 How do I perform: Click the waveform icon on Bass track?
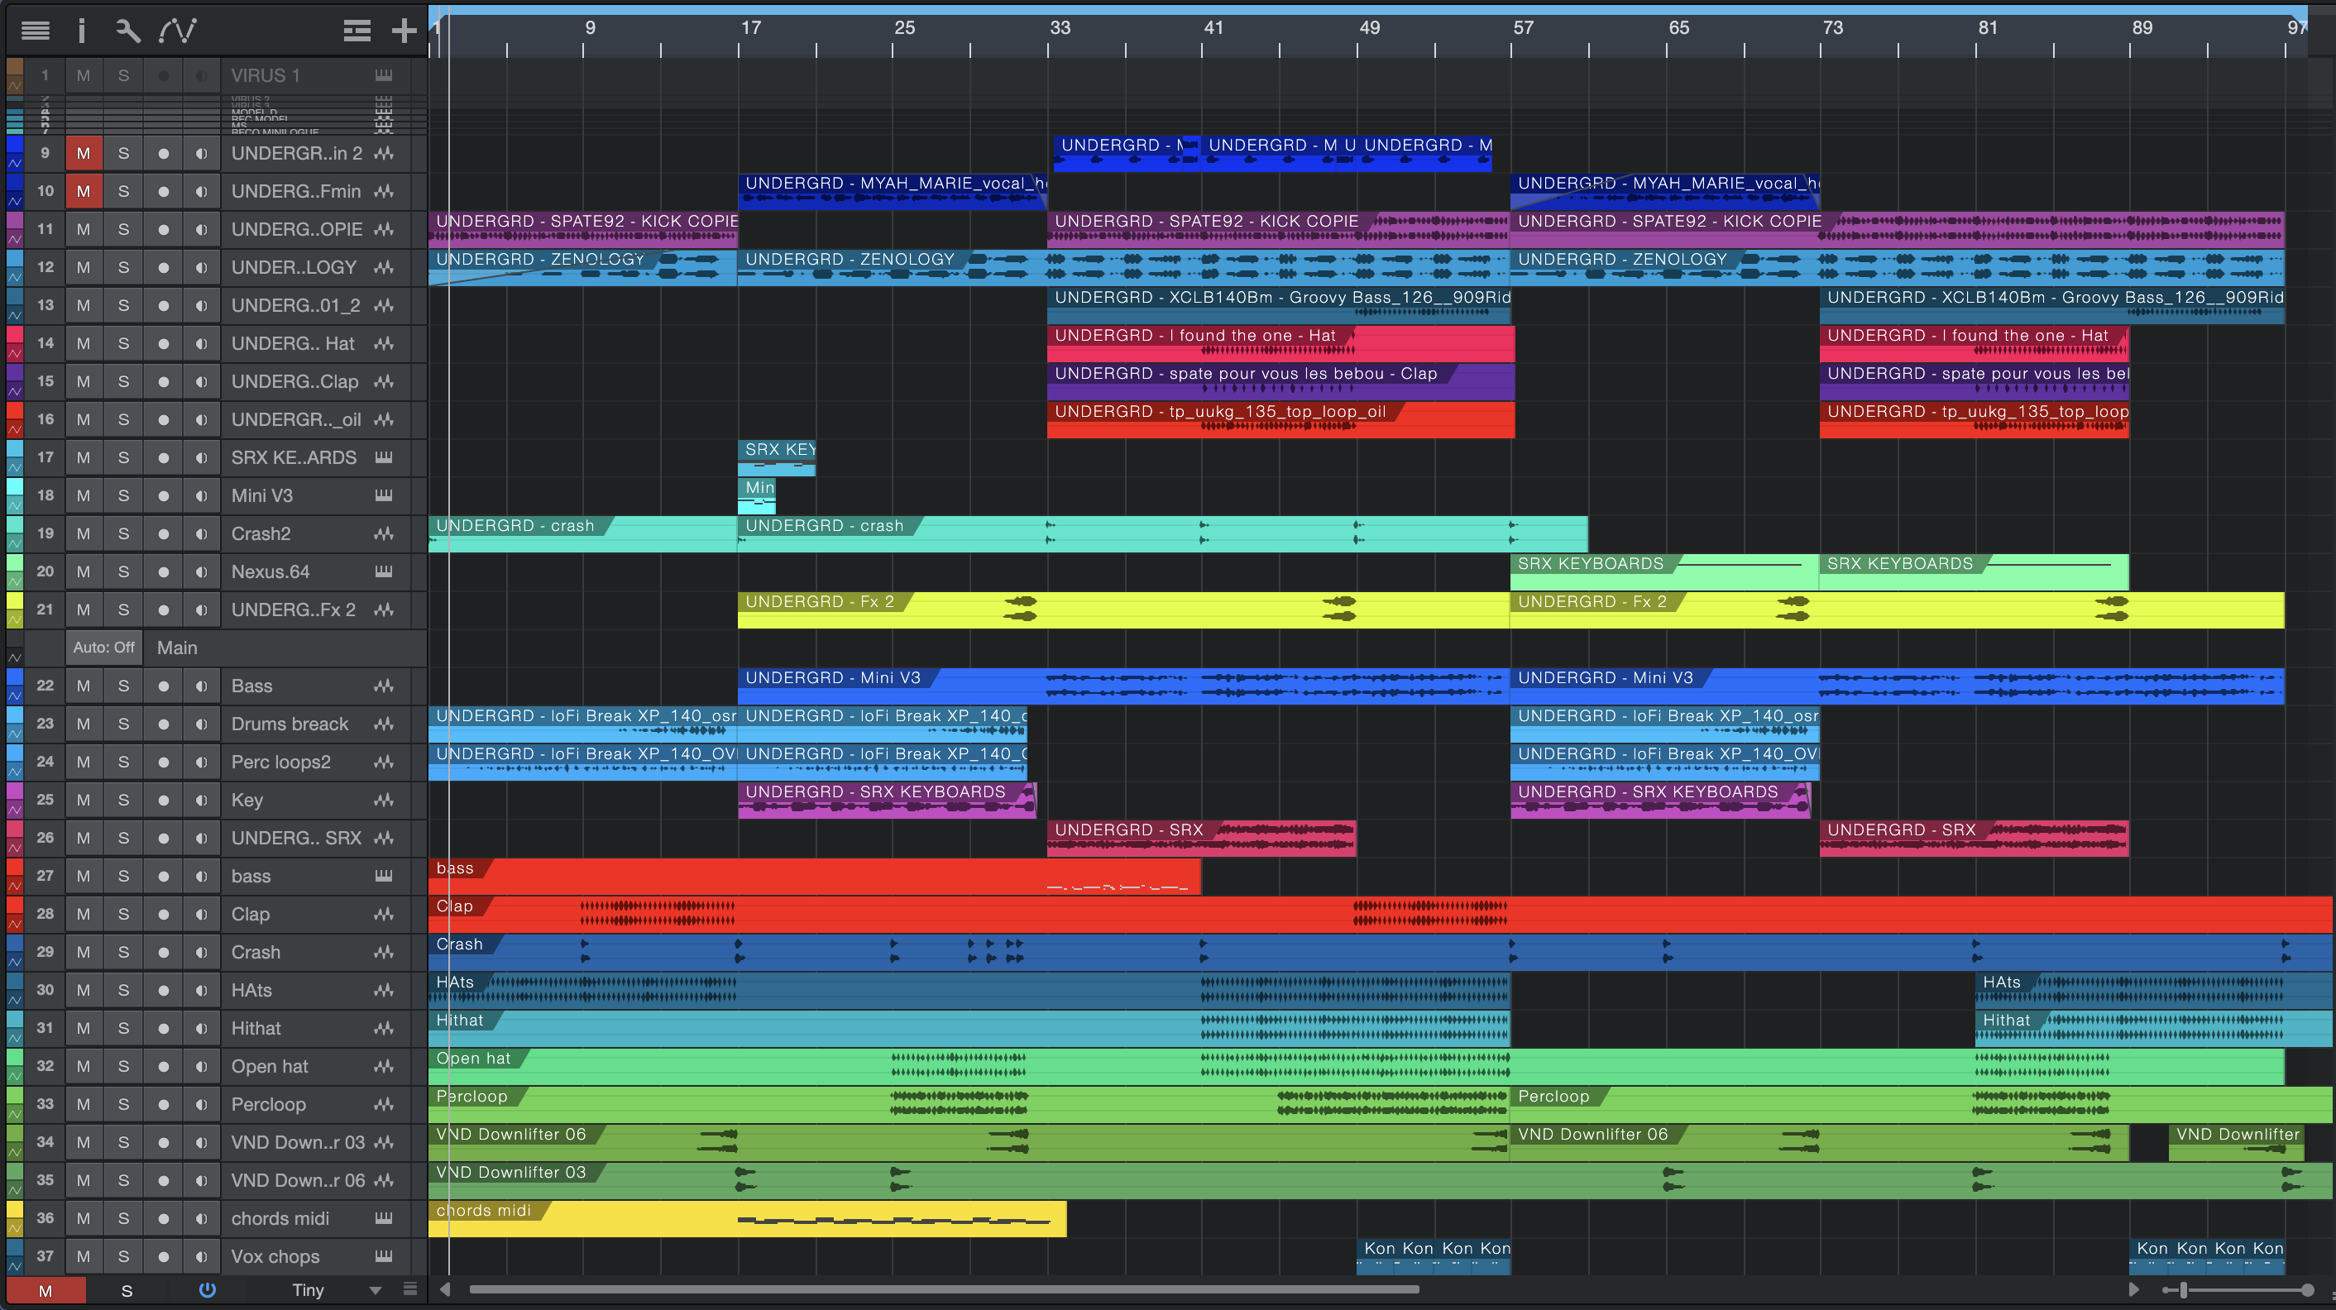pyautogui.click(x=384, y=686)
